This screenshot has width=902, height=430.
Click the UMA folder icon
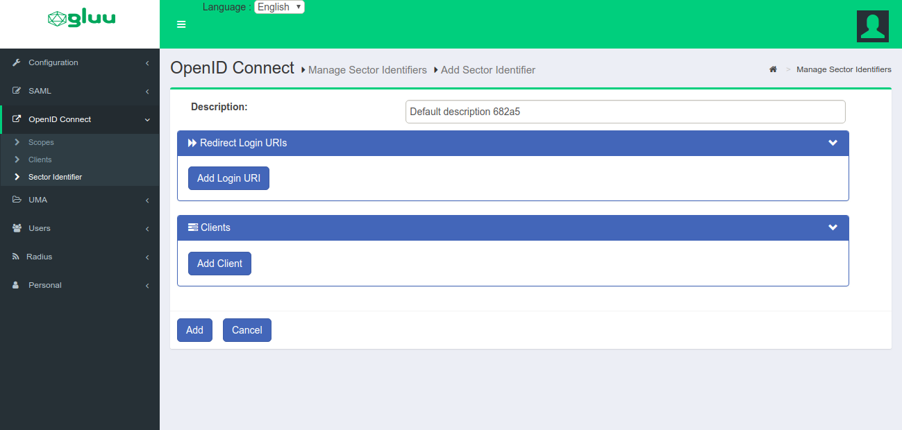click(x=17, y=200)
